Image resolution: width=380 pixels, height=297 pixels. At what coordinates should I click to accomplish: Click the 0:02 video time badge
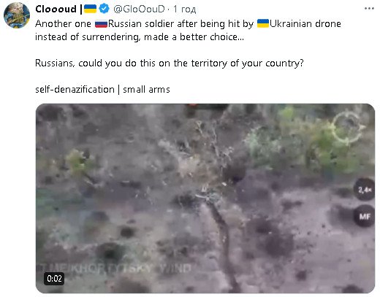click(x=54, y=279)
